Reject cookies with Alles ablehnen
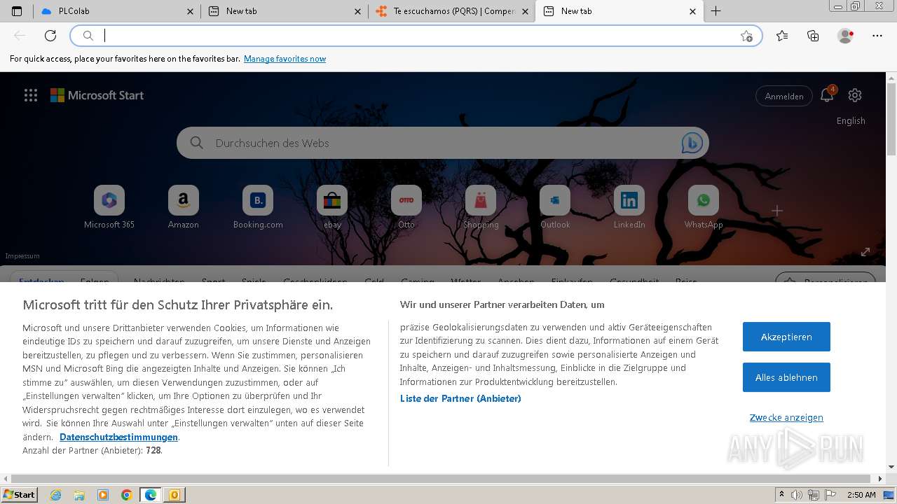Image resolution: width=897 pixels, height=504 pixels. pos(786,377)
